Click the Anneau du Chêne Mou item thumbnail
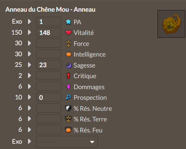 click(x=171, y=24)
